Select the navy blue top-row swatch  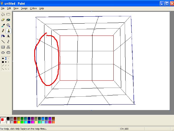pos(29,118)
